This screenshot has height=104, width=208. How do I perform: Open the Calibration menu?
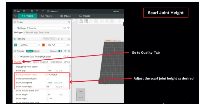click(x=53, y=11)
